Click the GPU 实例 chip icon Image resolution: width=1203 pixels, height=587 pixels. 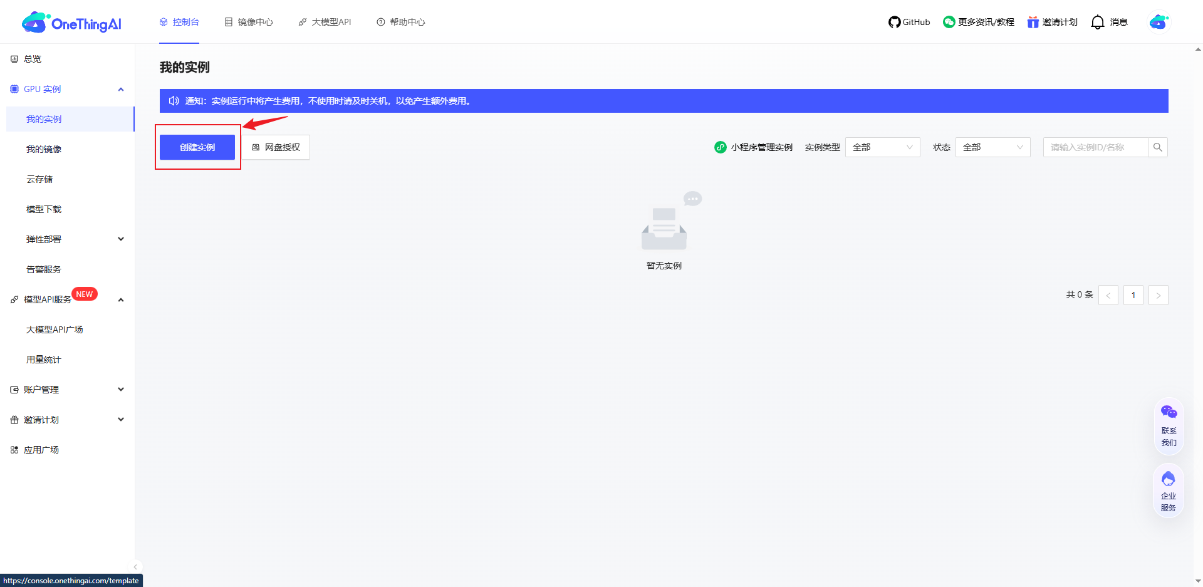14,89
